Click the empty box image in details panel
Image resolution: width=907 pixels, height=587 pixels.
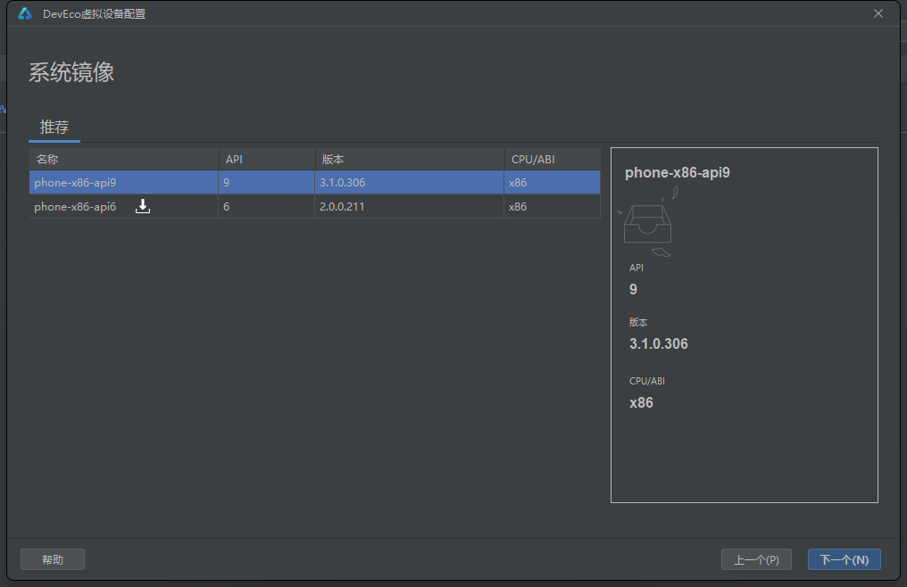pyautogui.click(x=648, y=223)
